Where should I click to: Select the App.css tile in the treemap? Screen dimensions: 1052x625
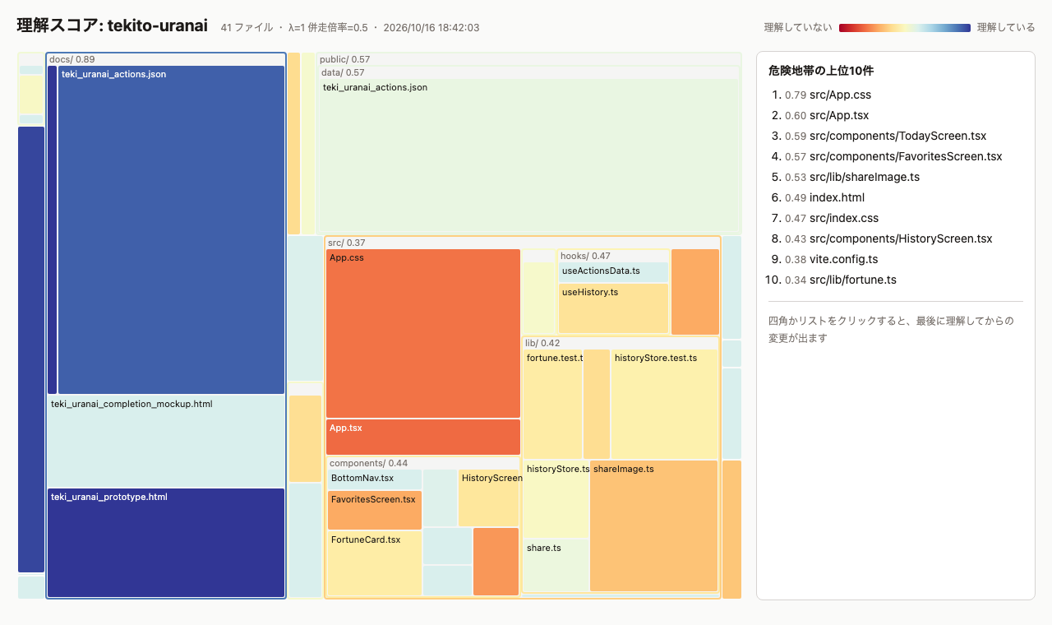click(x=423, y=333)
